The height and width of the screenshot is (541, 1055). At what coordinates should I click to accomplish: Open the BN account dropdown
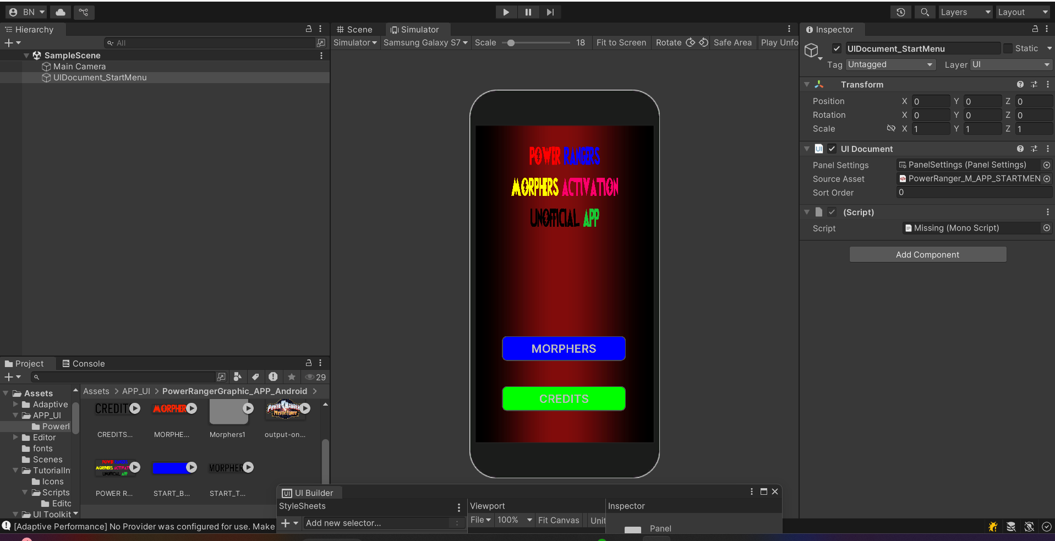(27, 12)
